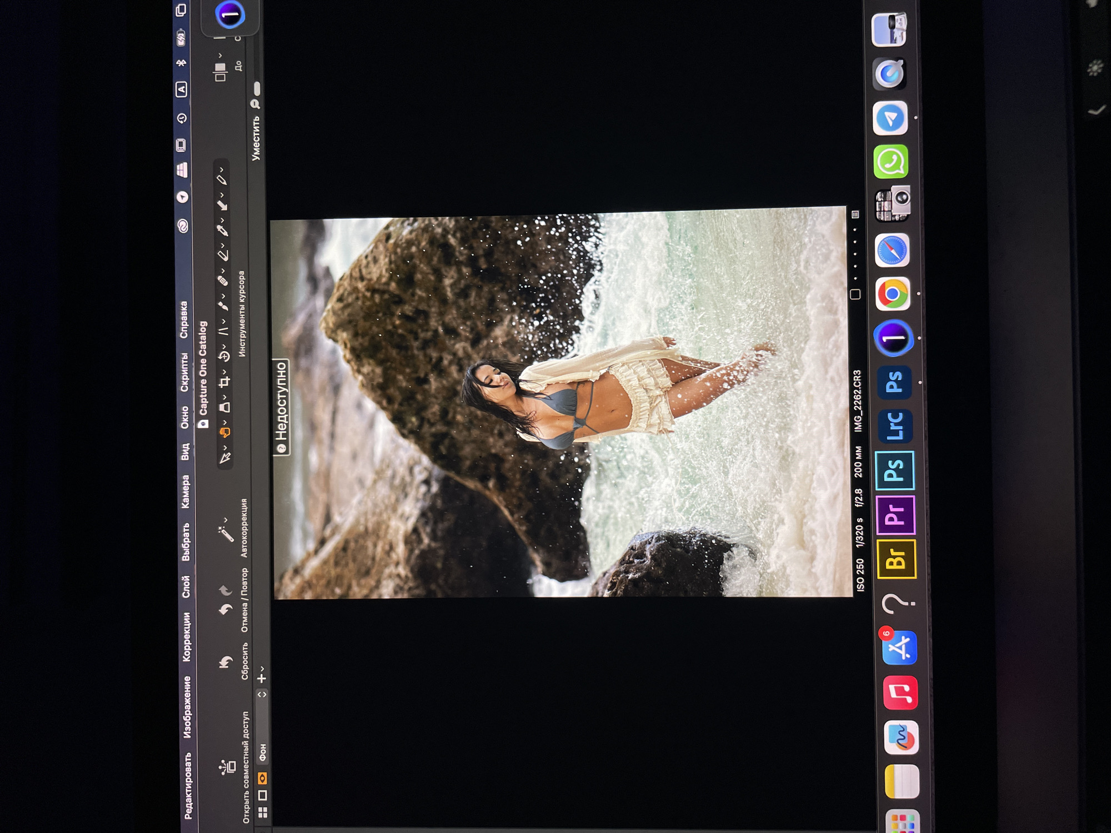Viewport: 1111px width, 833px height.
Task: Click the Undo arrow icon
Action: coord(226,610)
